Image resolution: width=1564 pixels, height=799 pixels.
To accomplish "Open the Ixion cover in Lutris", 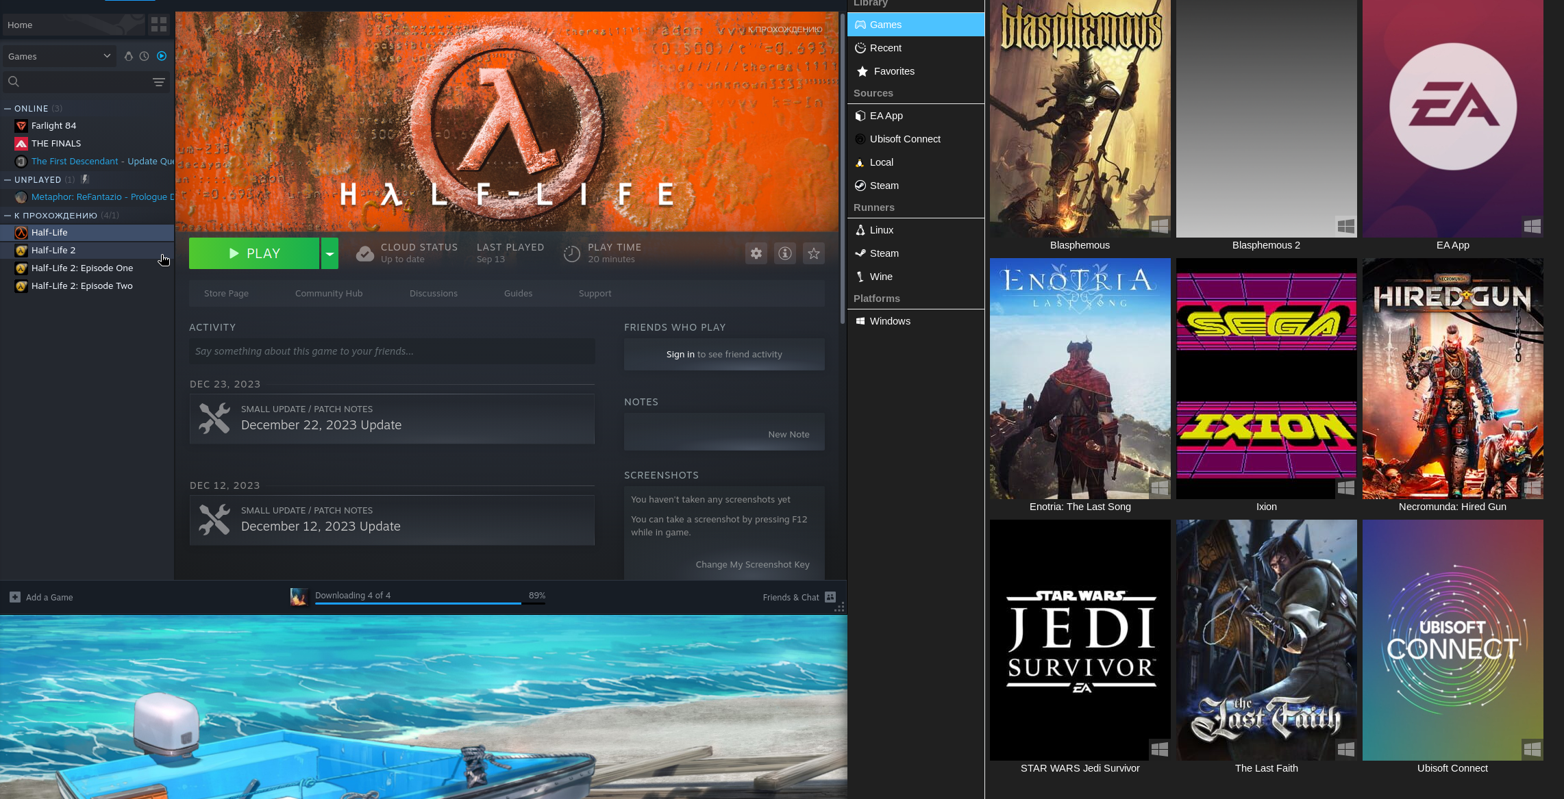I will point(1267,379).
